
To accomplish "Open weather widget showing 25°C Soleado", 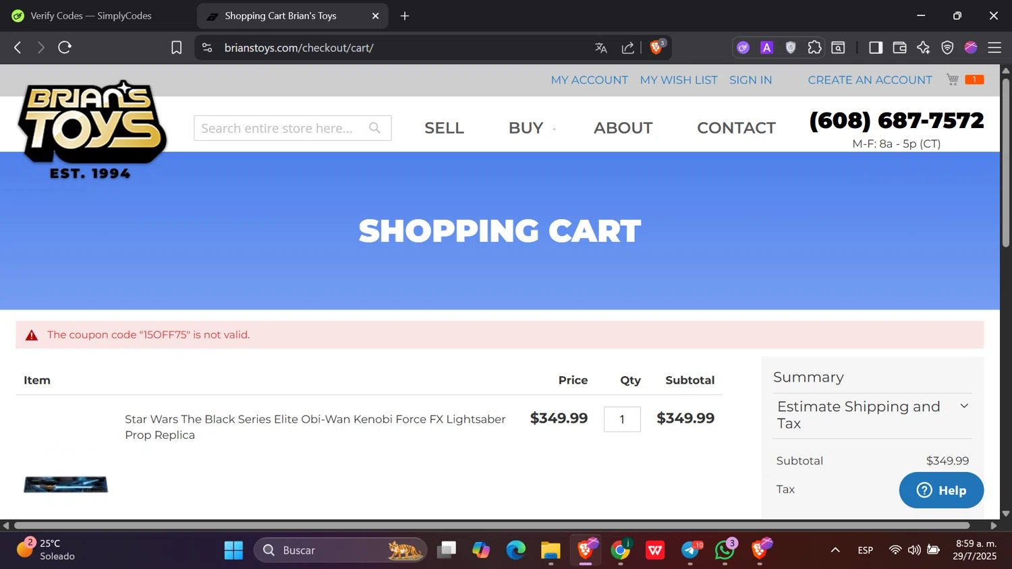I will [46, 549].
